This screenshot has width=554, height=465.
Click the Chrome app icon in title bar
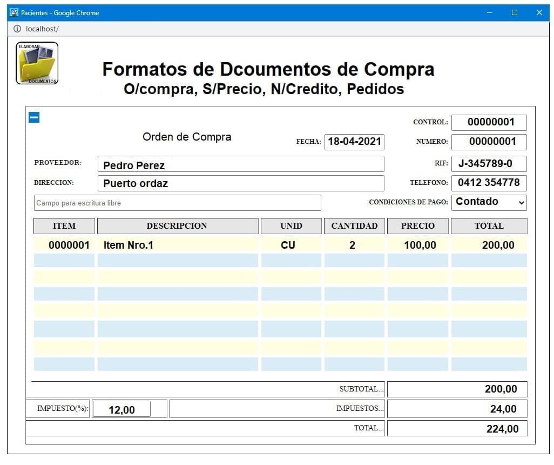[x=14, y=13]
